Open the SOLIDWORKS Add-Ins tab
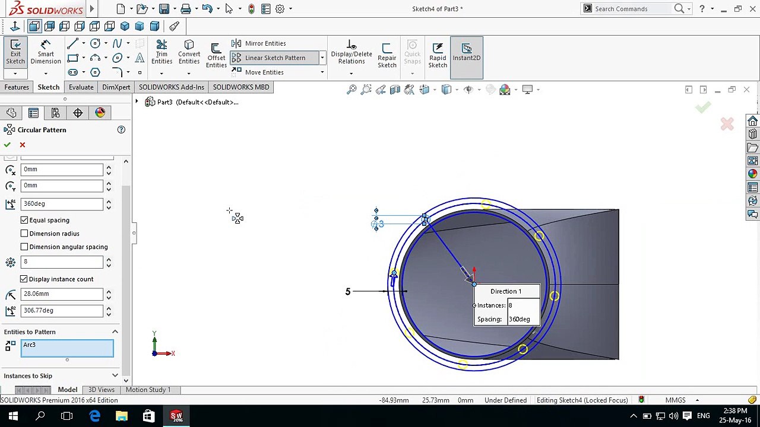 172,87
